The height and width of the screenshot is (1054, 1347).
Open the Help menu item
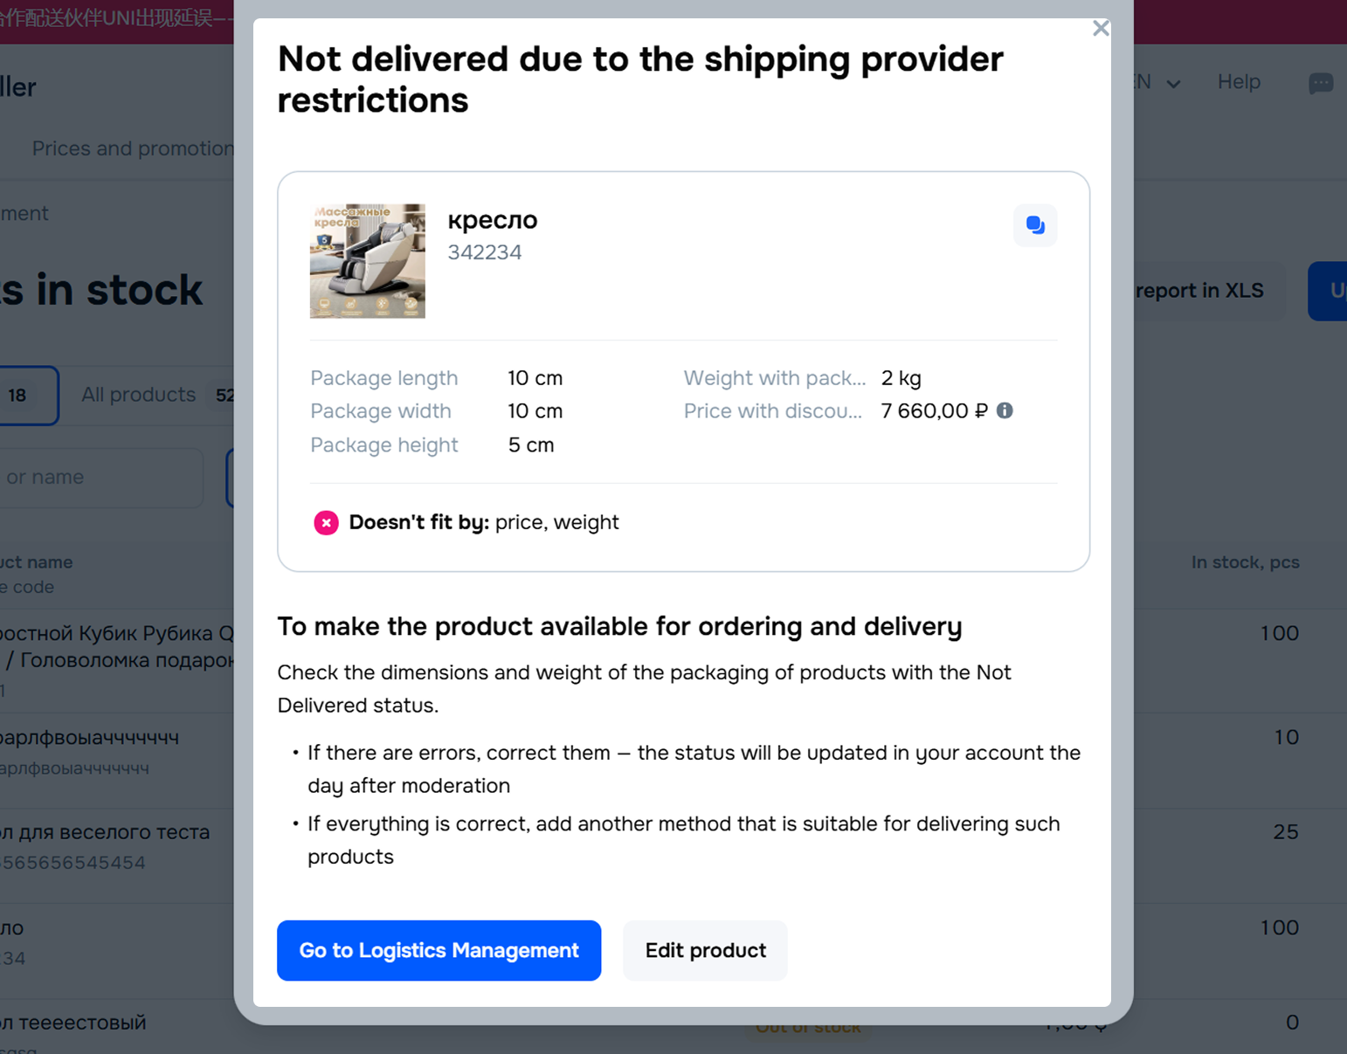[1239, 82]
